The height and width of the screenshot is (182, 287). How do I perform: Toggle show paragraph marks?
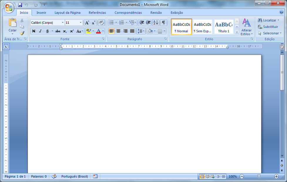point(164,23)
